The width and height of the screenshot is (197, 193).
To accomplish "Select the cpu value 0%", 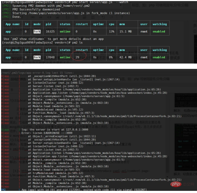I will (x=111, y=57).
